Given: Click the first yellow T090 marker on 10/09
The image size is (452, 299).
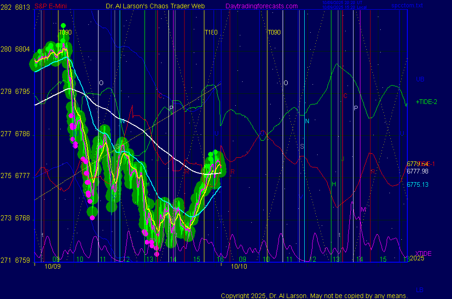Looking at the screenshot, I should [65, 32].
